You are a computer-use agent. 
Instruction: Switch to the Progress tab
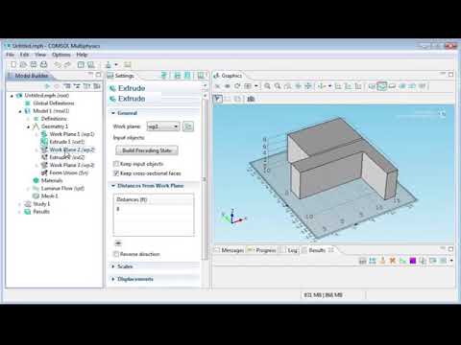click(x=261, y=250)
